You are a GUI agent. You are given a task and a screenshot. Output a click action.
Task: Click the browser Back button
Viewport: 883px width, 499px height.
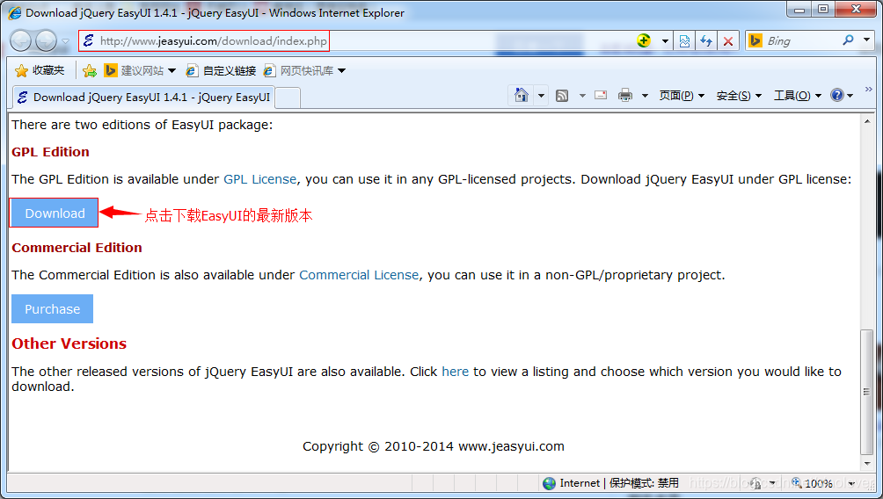pyautogui.click(x=21, y=40)
